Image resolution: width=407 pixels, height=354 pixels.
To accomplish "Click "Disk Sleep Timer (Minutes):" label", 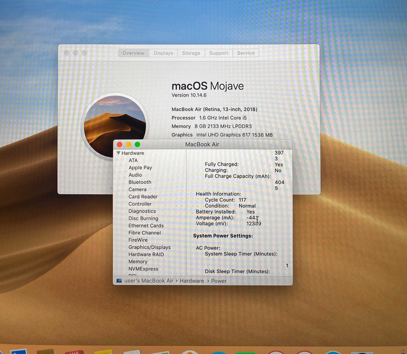I will [237, 272].
